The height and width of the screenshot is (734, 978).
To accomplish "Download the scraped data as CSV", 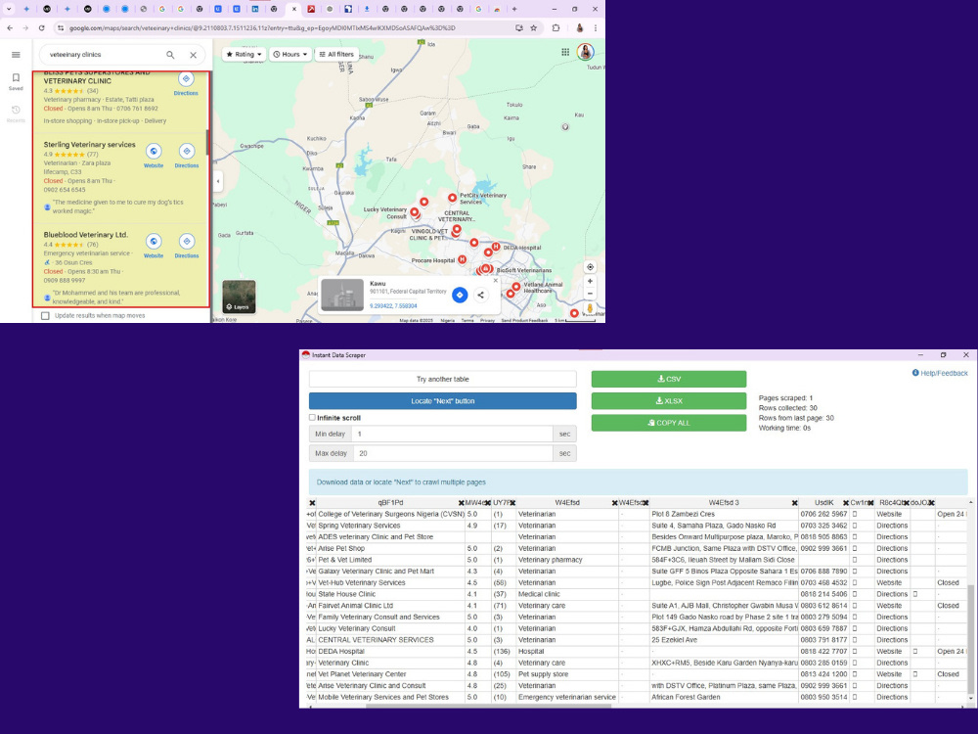I will [669, 379].
